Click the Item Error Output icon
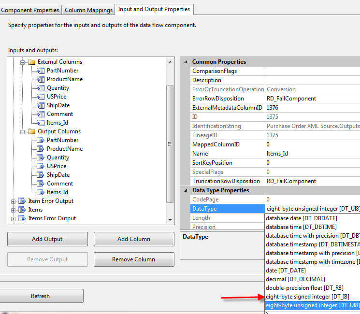 point(22,201)
